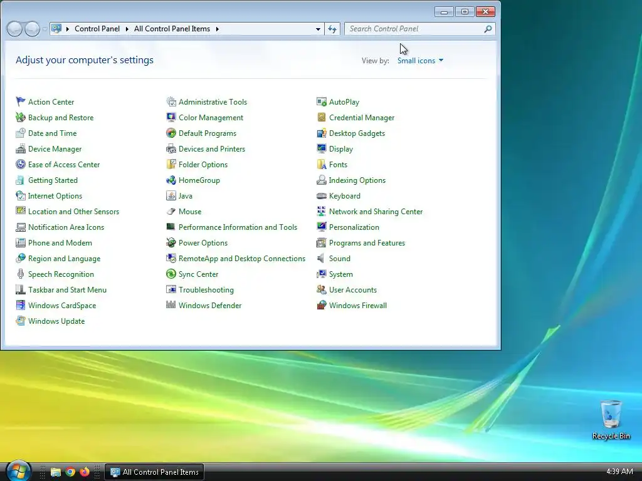Open Indexing Options
This screenshot has height=481, width=642.
coord(357,180)
